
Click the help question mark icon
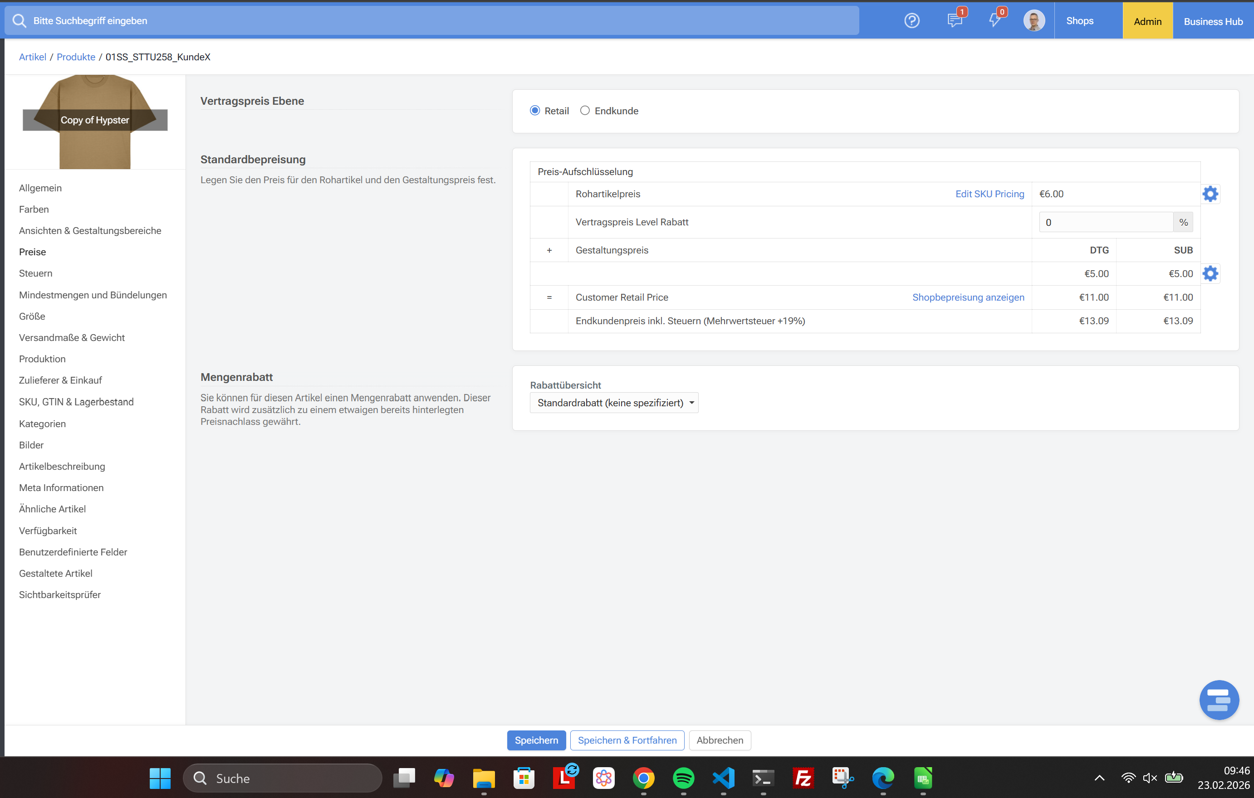(x=911, y=21)
